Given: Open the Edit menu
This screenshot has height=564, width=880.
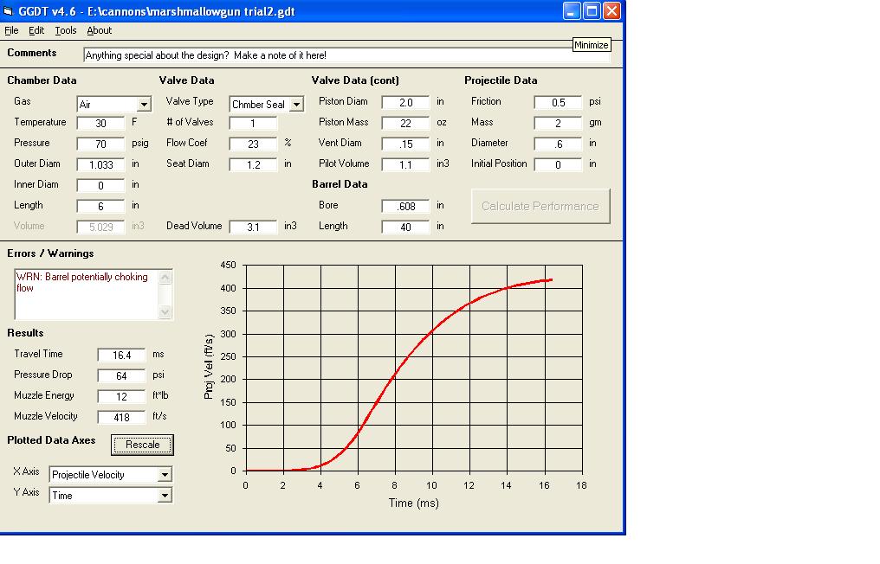Looking at the screenshot, I should click(x=36, y=30).
